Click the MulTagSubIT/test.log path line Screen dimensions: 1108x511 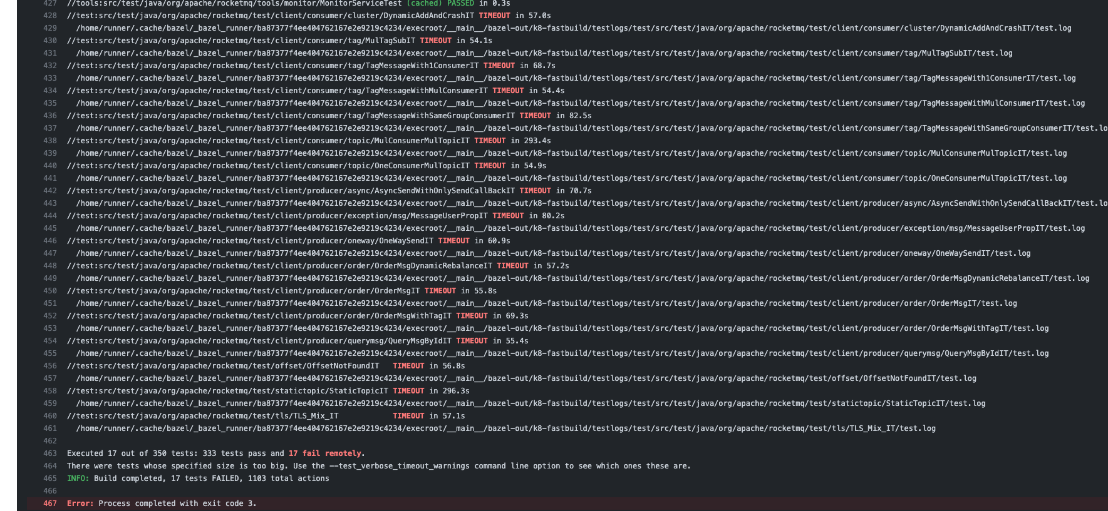click(x=544, y=53)
